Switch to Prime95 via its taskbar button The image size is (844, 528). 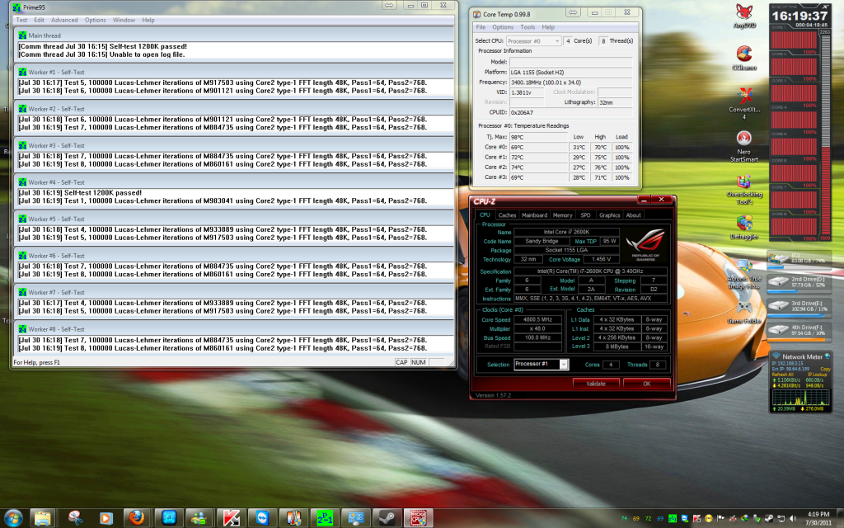pos(325,518)
